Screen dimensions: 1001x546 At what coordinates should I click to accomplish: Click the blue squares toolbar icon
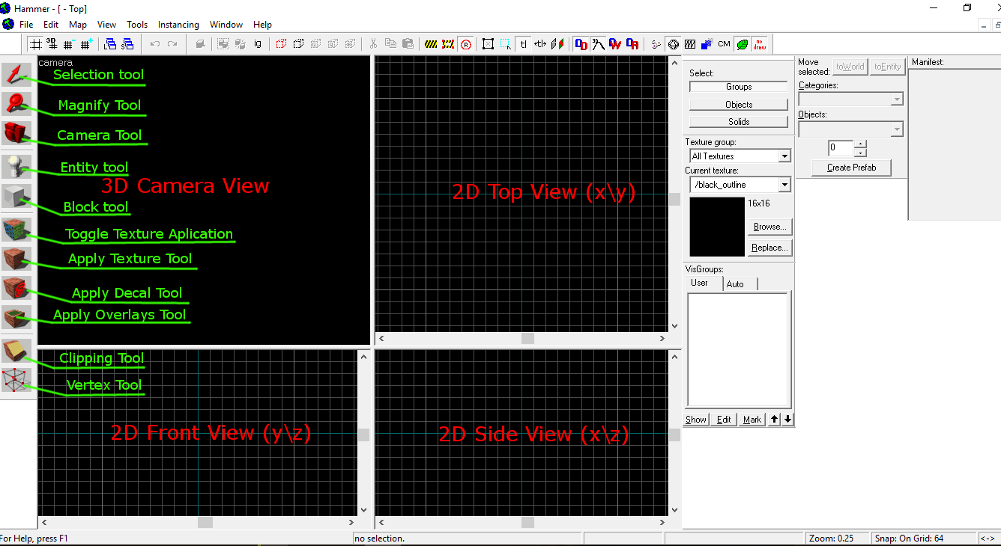(707, 44)
